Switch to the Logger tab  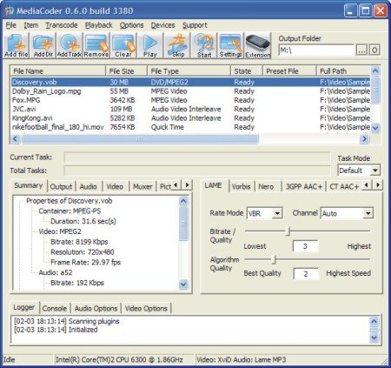[x=24, y=307]
